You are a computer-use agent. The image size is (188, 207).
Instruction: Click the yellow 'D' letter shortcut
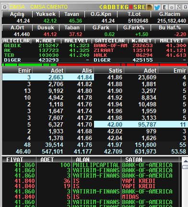click(109, 7)
